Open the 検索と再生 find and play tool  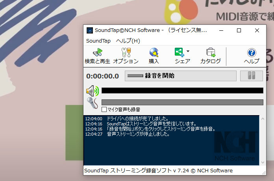point(98,56)
